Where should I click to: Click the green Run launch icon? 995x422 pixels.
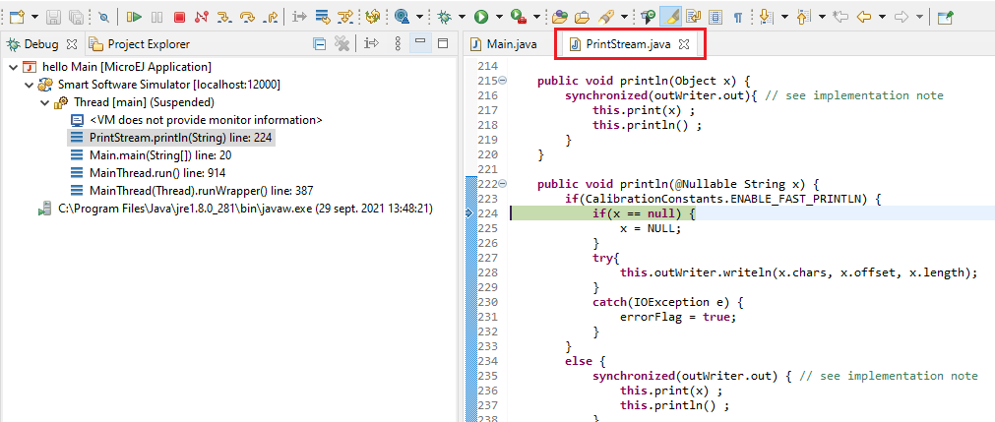(481, 17)
